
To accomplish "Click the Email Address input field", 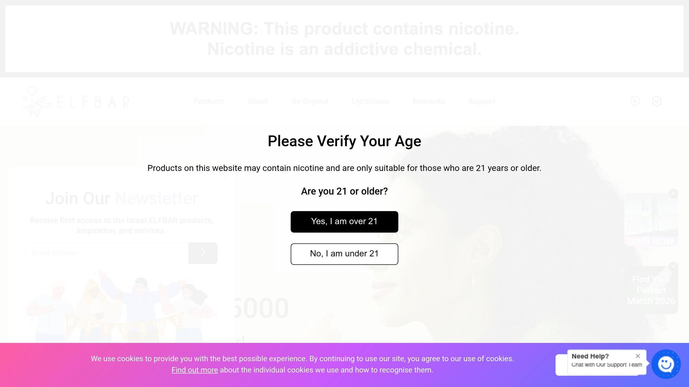I will (x=108, y=253).
